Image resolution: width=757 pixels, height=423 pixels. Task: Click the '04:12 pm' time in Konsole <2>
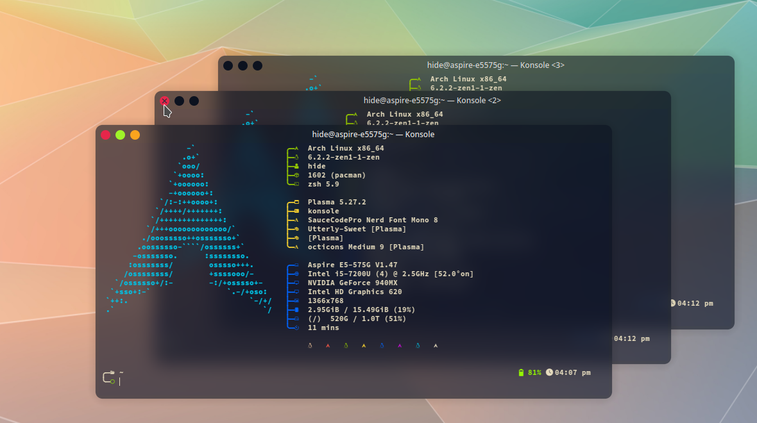(x=631, y=338)
